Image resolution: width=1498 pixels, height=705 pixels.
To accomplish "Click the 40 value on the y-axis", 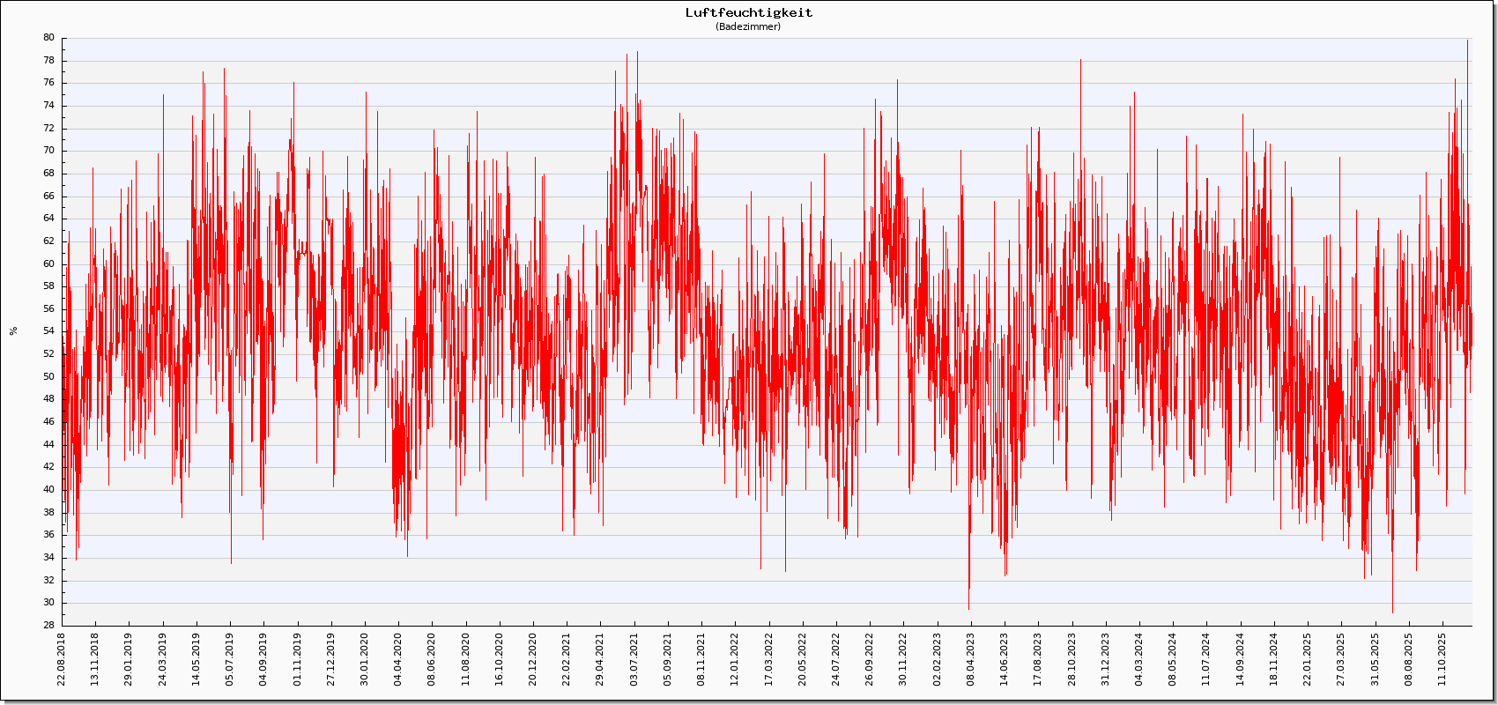I will 48,490.
